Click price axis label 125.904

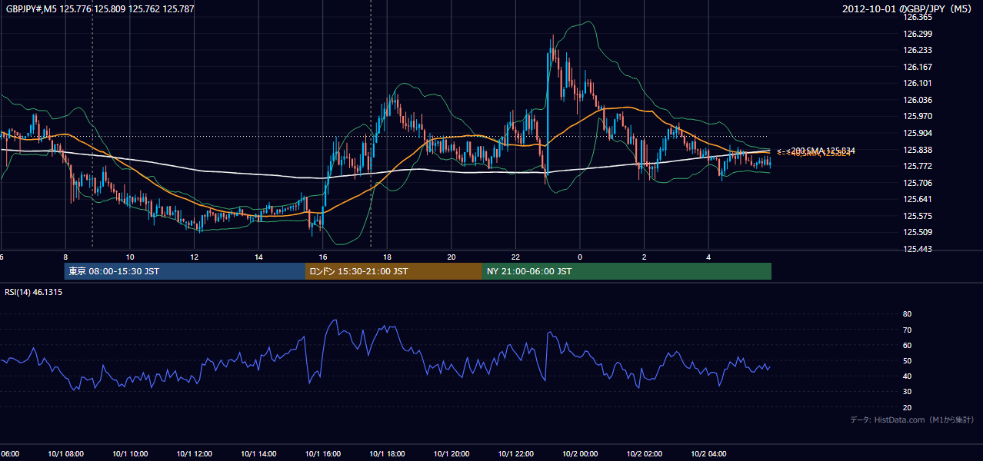pos(917,133)
